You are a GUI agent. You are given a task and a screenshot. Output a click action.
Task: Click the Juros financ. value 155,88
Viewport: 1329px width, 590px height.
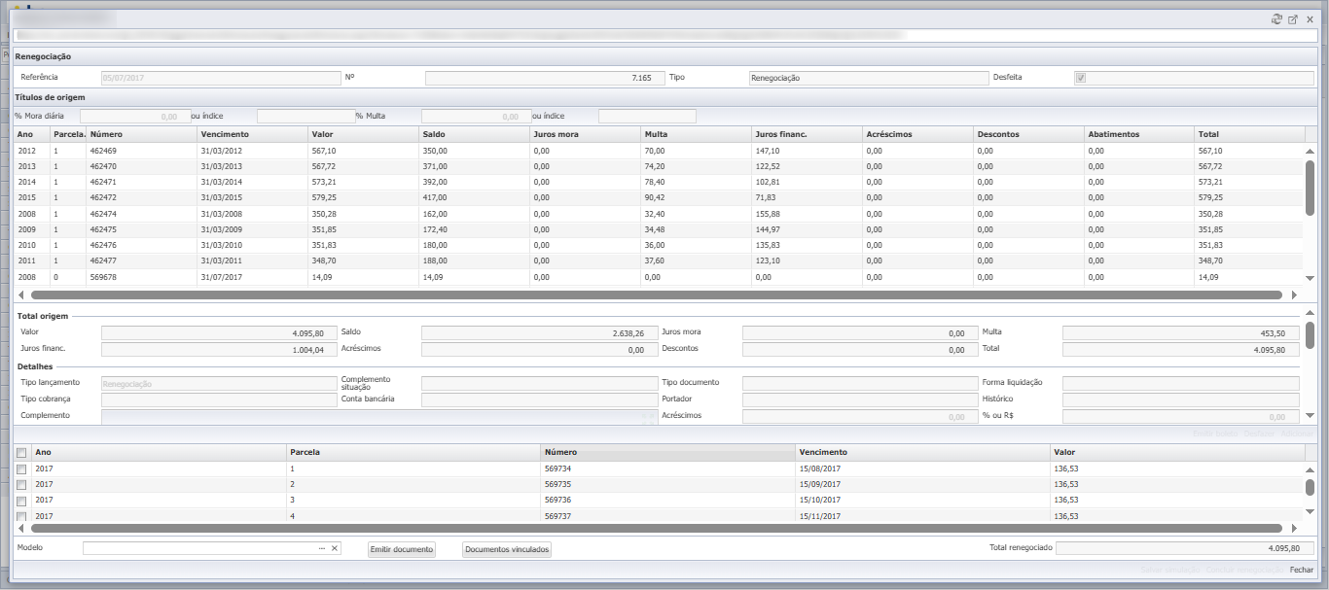click(768, 214)
